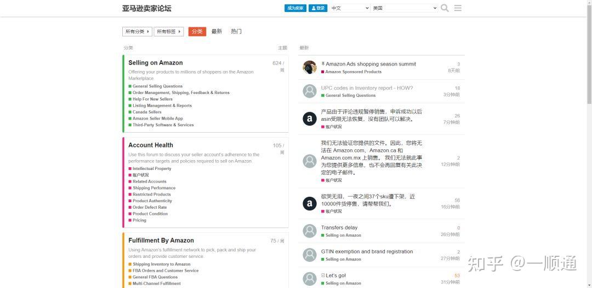
Task: Open the Account Health category
Action: point(151,145)
